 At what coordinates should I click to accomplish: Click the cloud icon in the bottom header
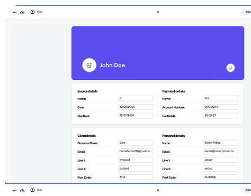point(22,190)
